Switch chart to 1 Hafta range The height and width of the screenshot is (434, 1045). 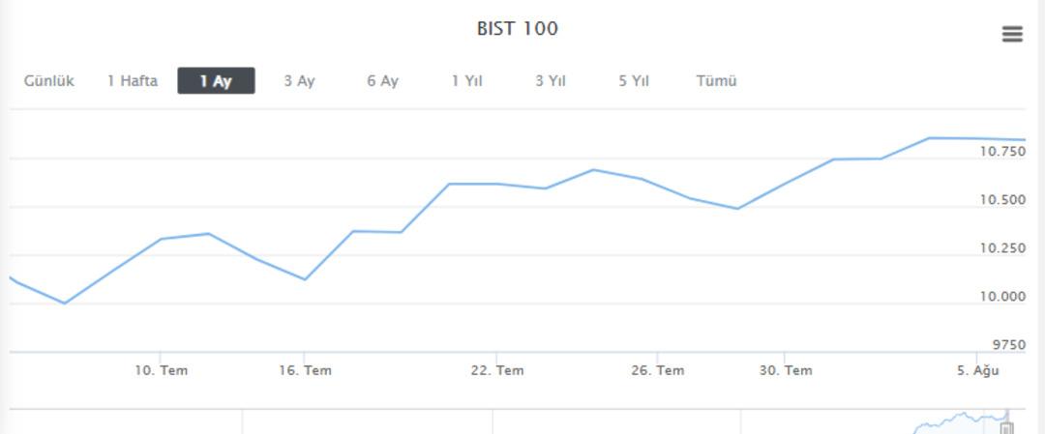pos(133,81)
